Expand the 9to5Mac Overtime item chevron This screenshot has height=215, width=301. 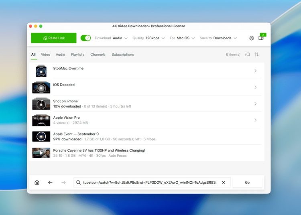pos(256,71)
